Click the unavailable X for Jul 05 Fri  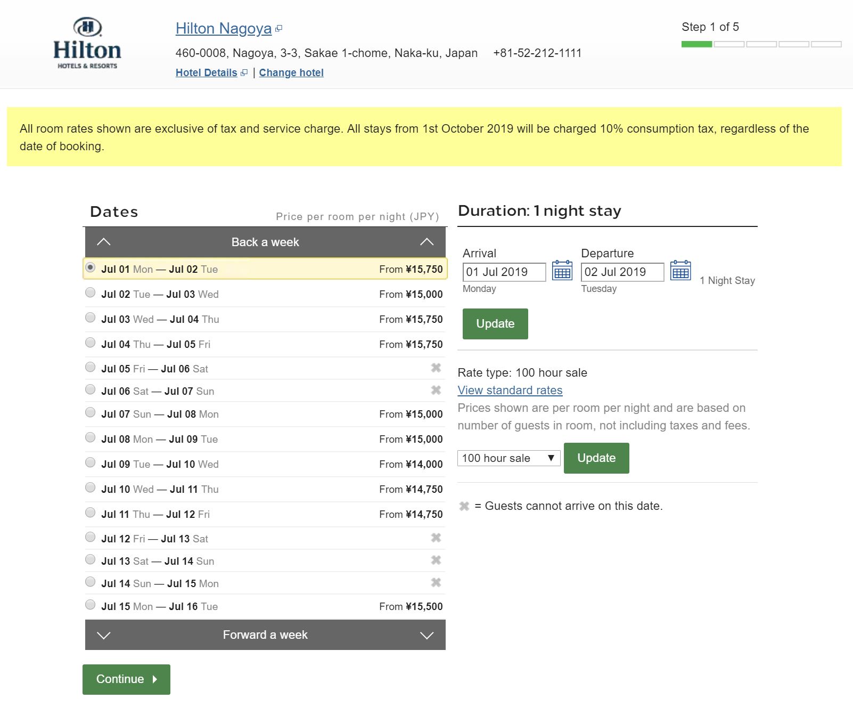pos(436,368)
